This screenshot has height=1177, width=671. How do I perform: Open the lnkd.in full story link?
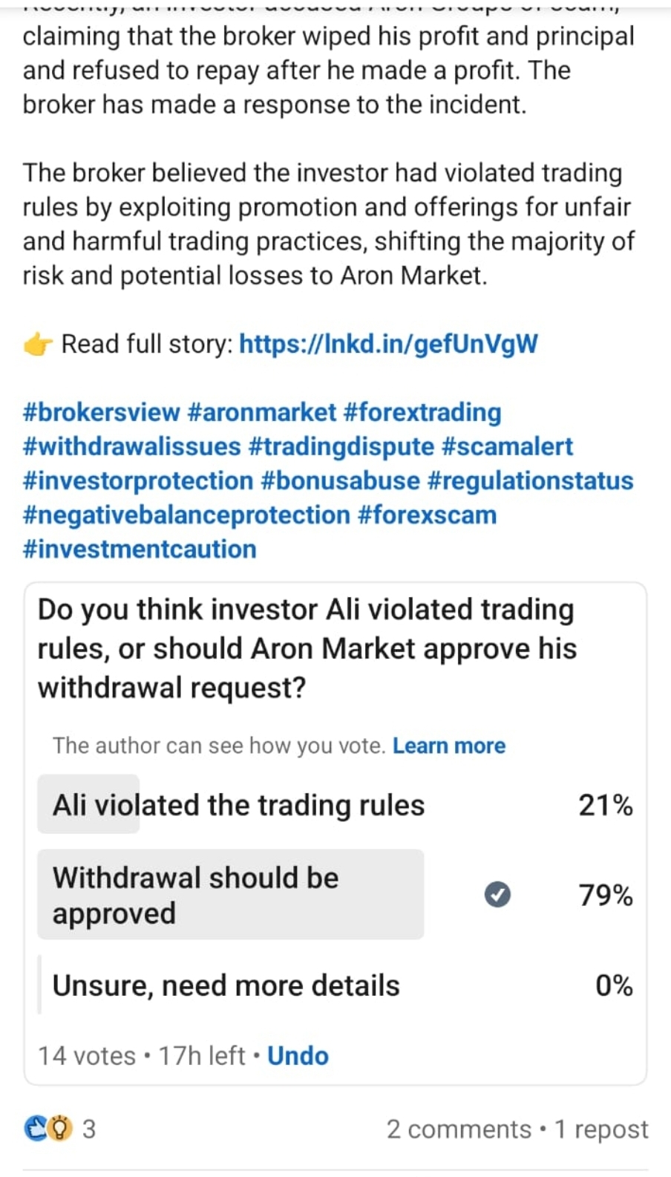pos(388,344)
